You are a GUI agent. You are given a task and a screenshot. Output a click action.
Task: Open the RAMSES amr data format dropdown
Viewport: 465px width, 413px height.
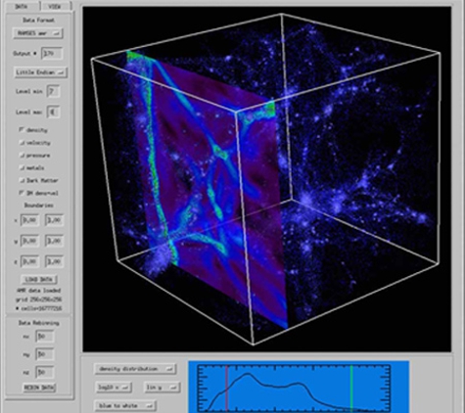tap(38, 33)
